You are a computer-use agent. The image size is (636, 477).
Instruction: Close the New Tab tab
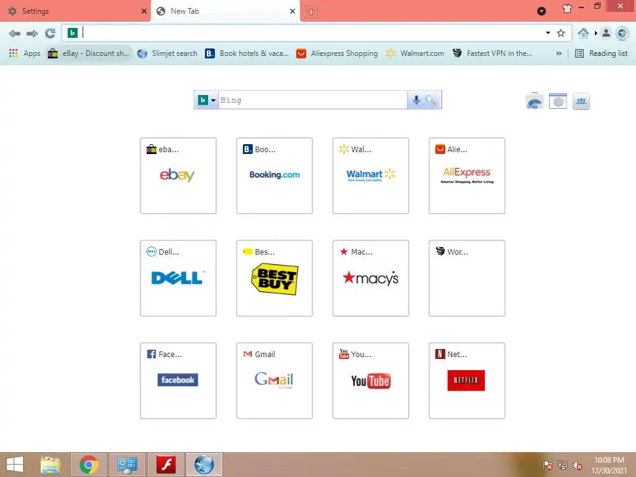click(x=293, y=11)
